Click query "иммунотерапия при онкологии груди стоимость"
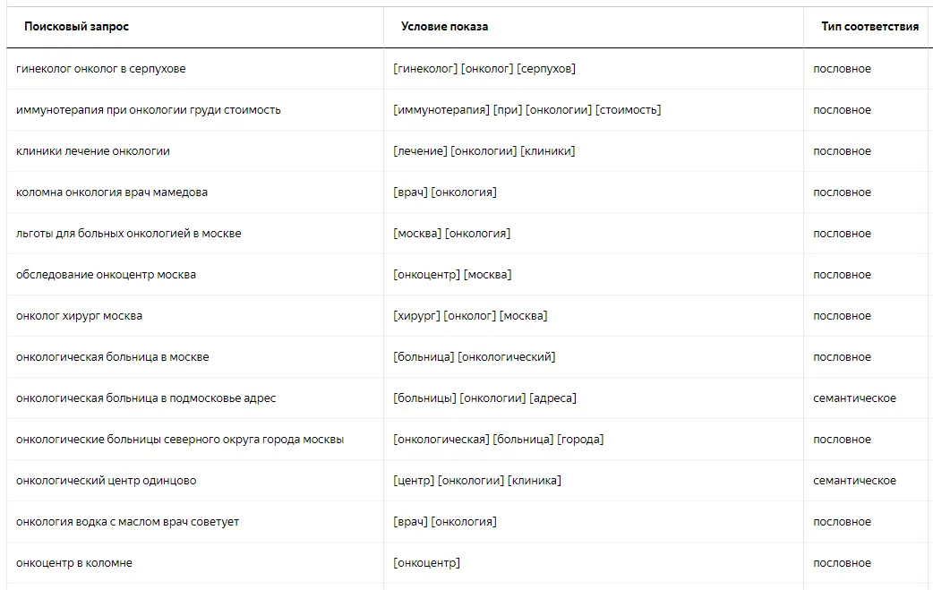The height and width of the screenshot is (590, 933). [149, 110]
